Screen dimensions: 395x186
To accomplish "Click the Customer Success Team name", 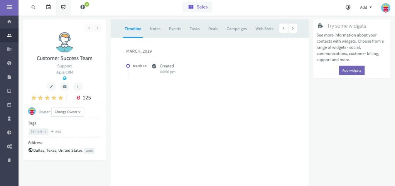I will coord(64,58).
